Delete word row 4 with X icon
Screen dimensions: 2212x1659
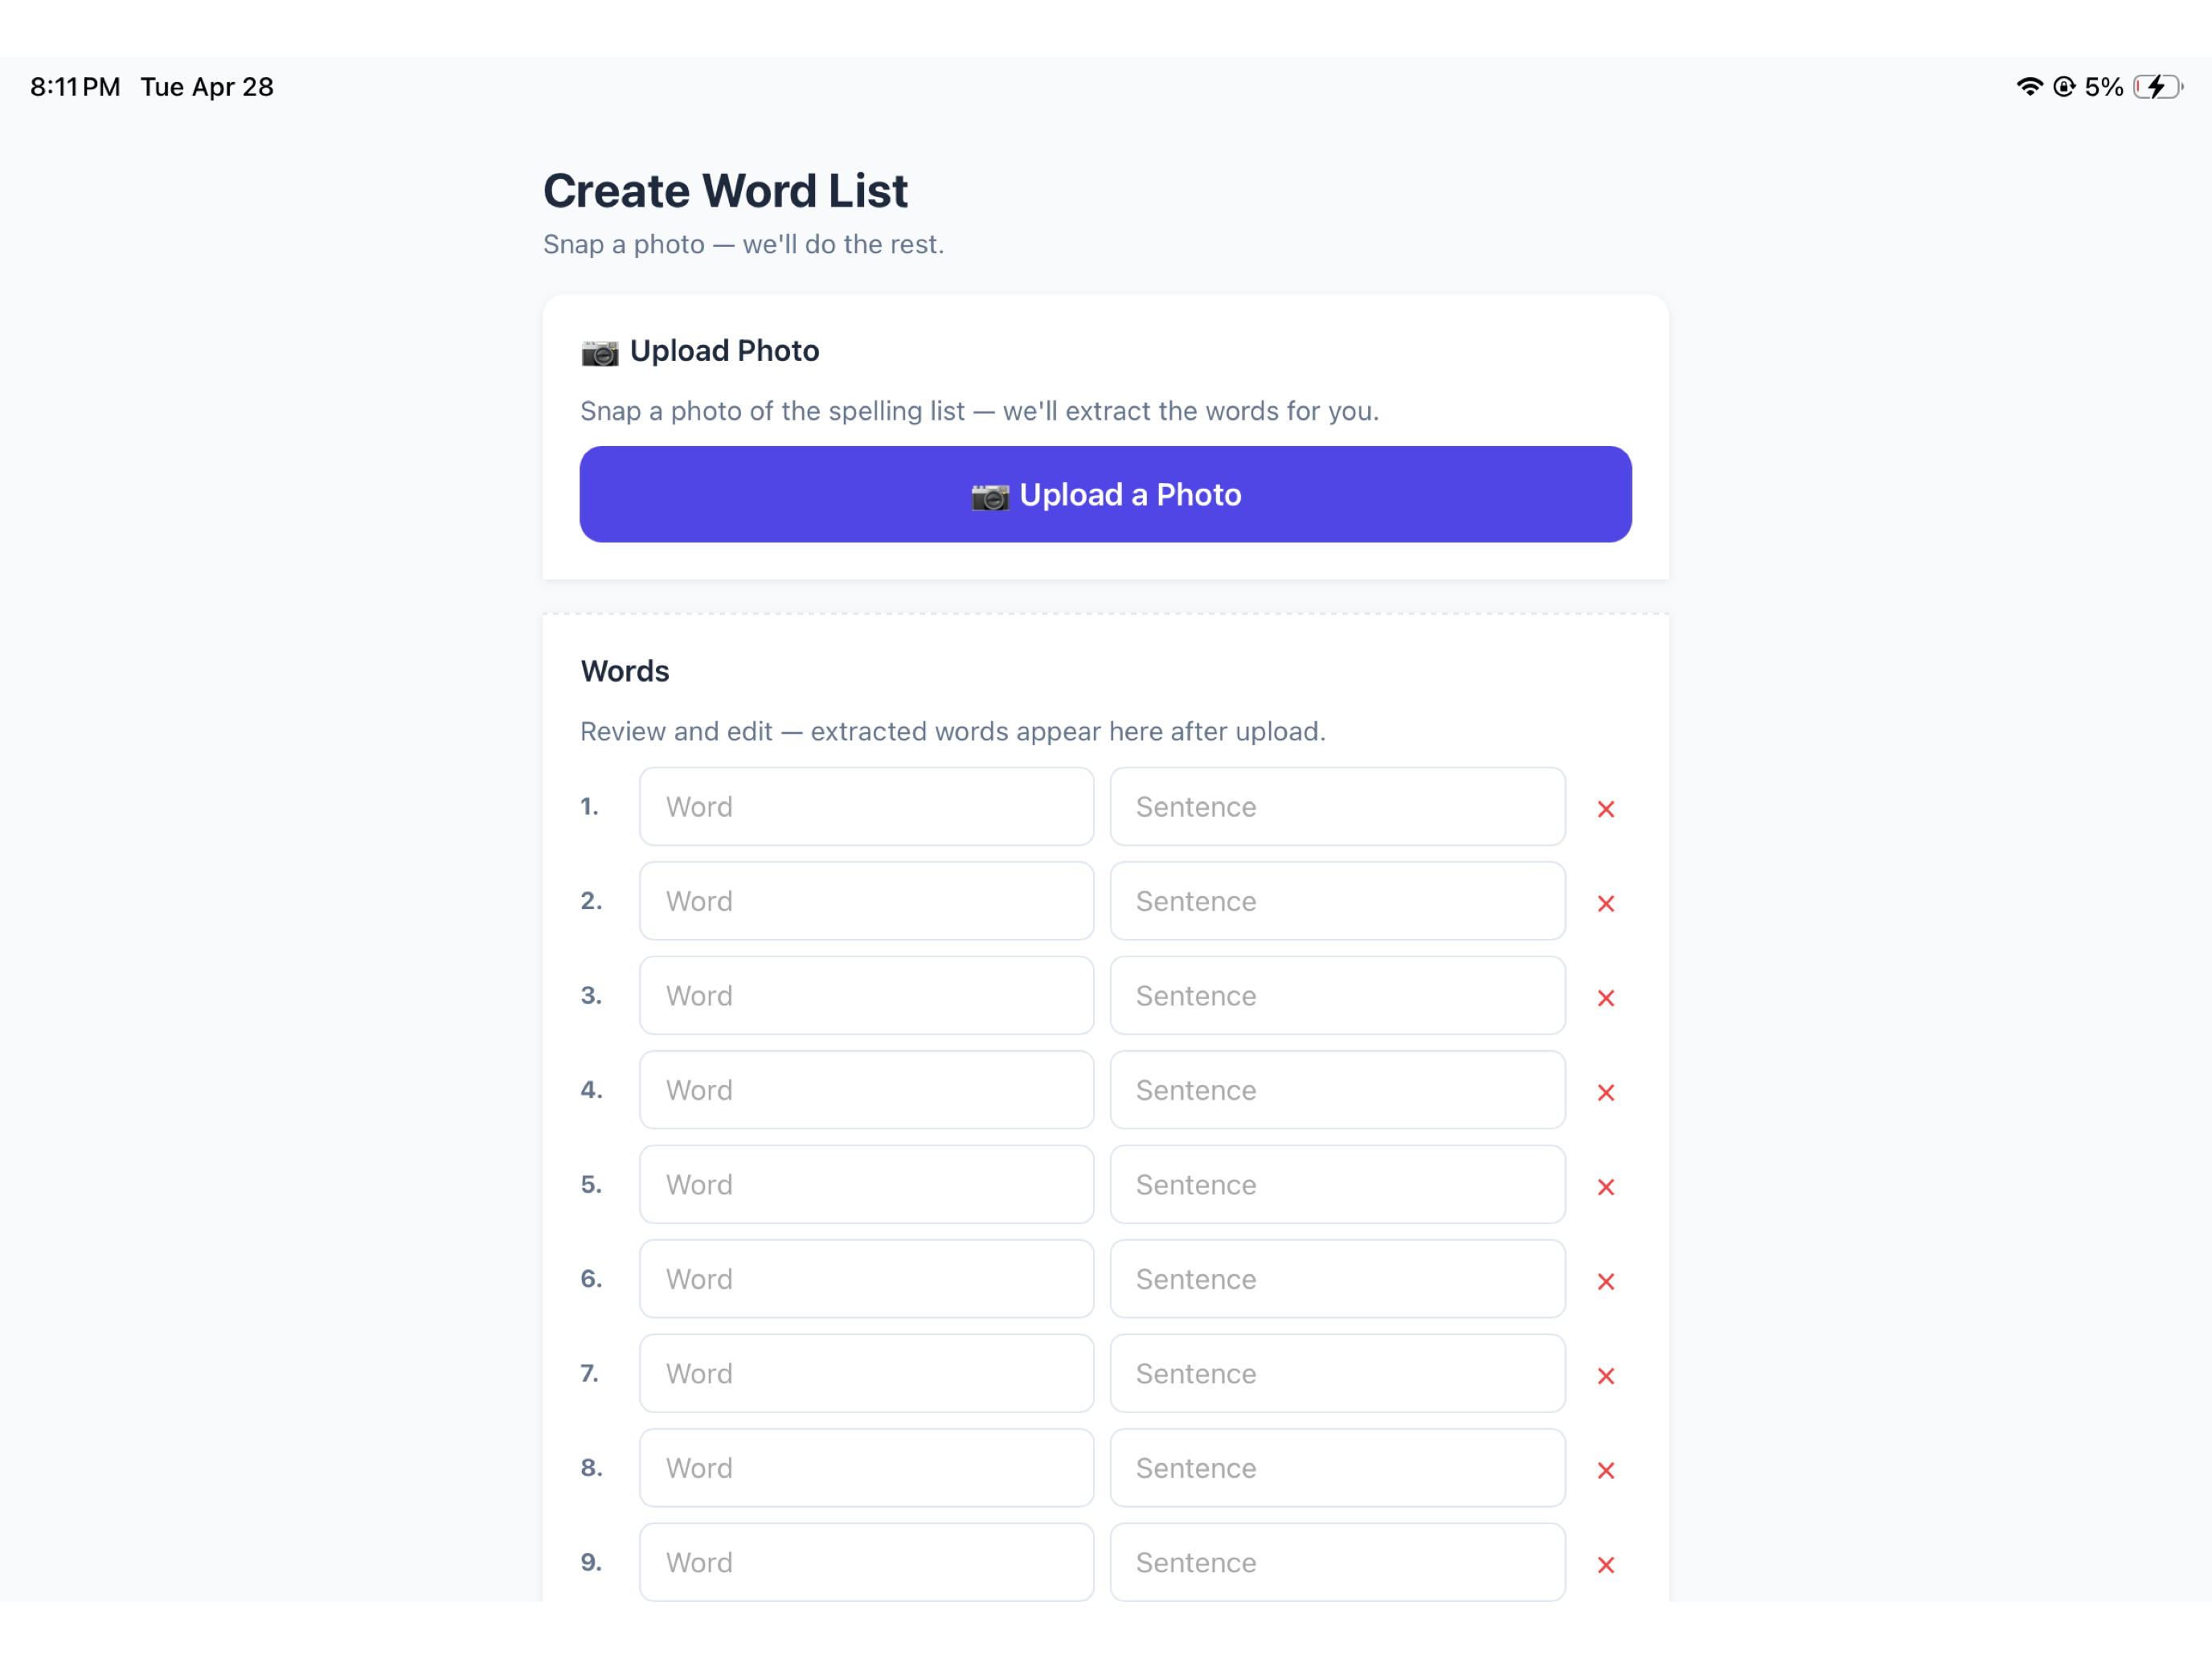[x=1606, y=1092]
